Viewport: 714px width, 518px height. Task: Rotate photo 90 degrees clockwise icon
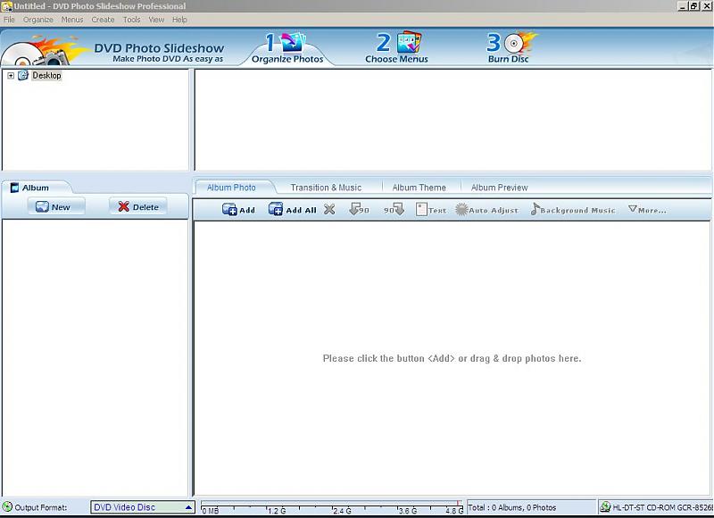point(394,210)
